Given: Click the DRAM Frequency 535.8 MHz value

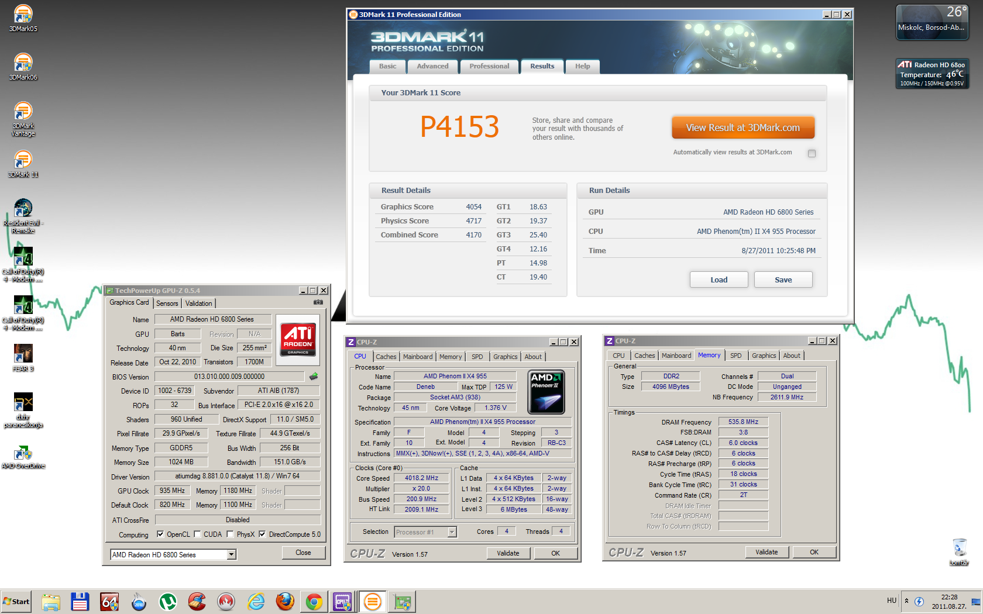Looking at the screenshot, I should (743, 422).
